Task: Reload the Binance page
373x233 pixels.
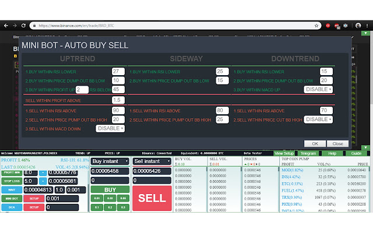Action: click(23, 26)
